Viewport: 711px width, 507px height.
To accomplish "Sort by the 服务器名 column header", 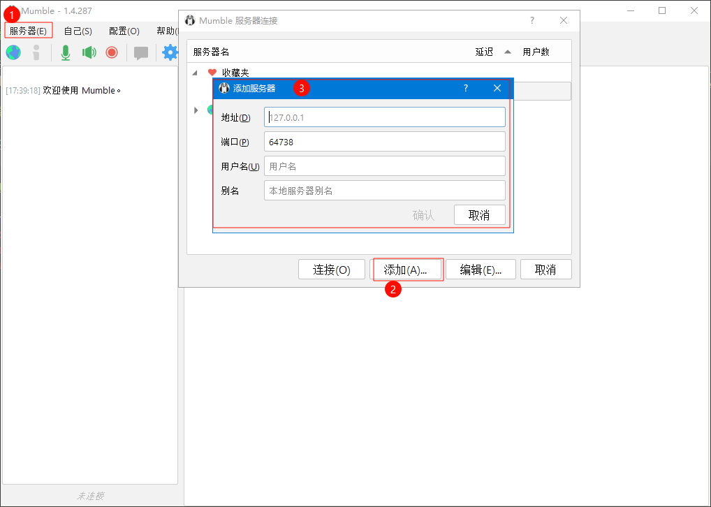I will 211,52.
